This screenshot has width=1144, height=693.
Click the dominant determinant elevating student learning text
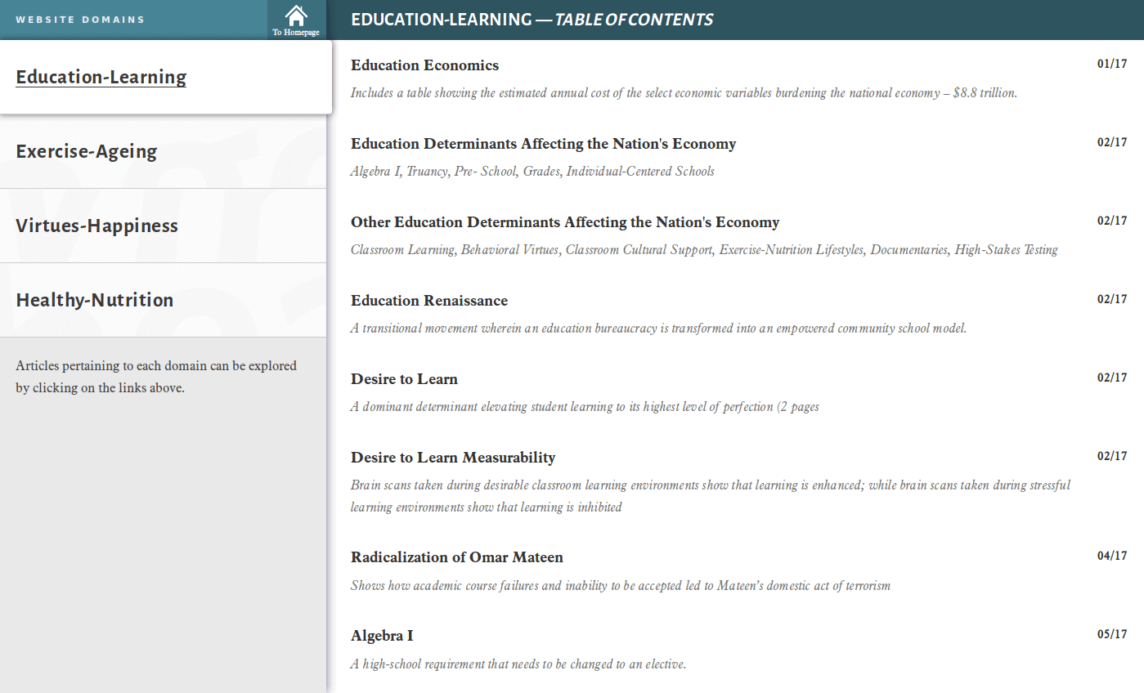(585, 407)
